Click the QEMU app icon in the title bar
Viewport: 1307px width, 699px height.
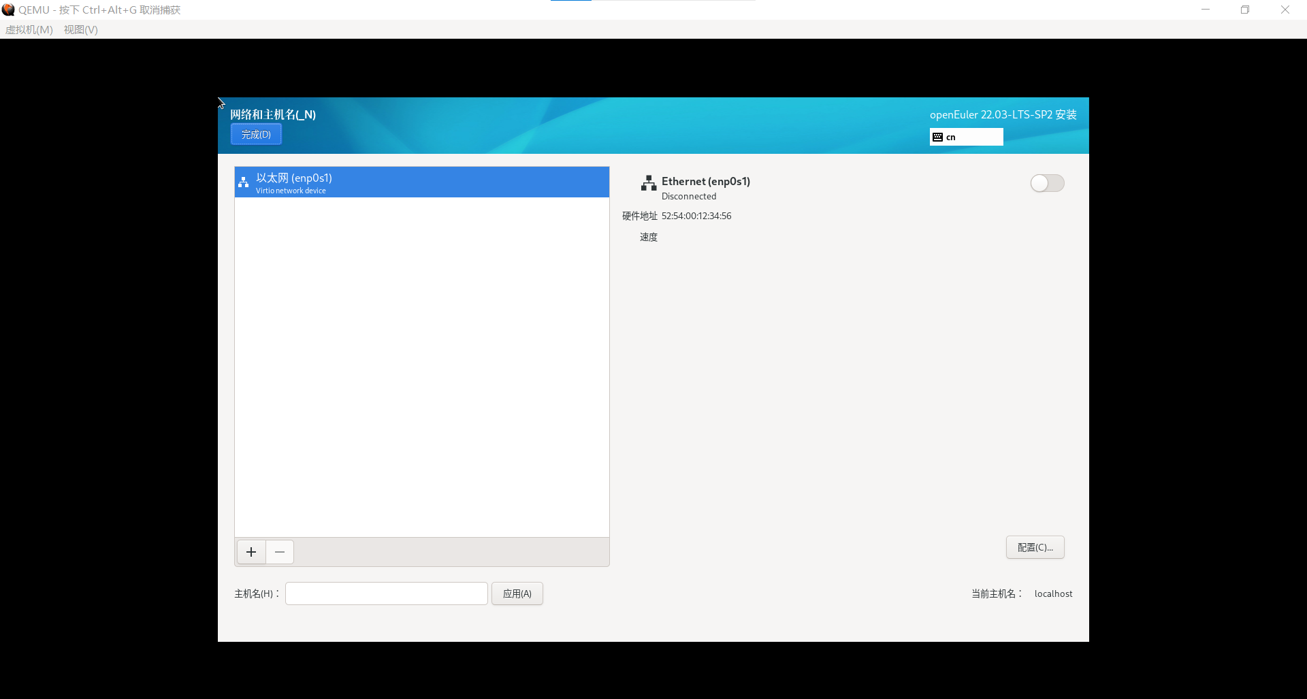click(8, 10)
